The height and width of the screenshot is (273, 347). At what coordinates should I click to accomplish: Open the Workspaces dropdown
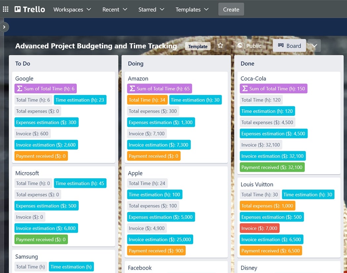pos(72,9)
